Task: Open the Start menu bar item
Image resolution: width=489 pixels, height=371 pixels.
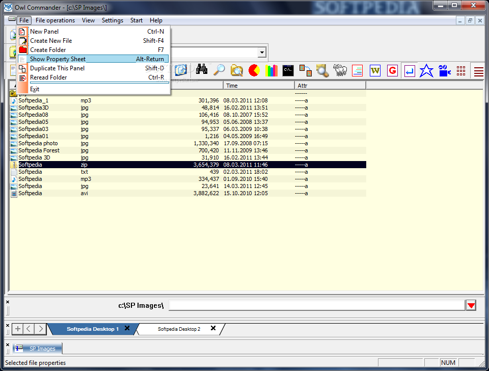Action: (x=137, y=20)
